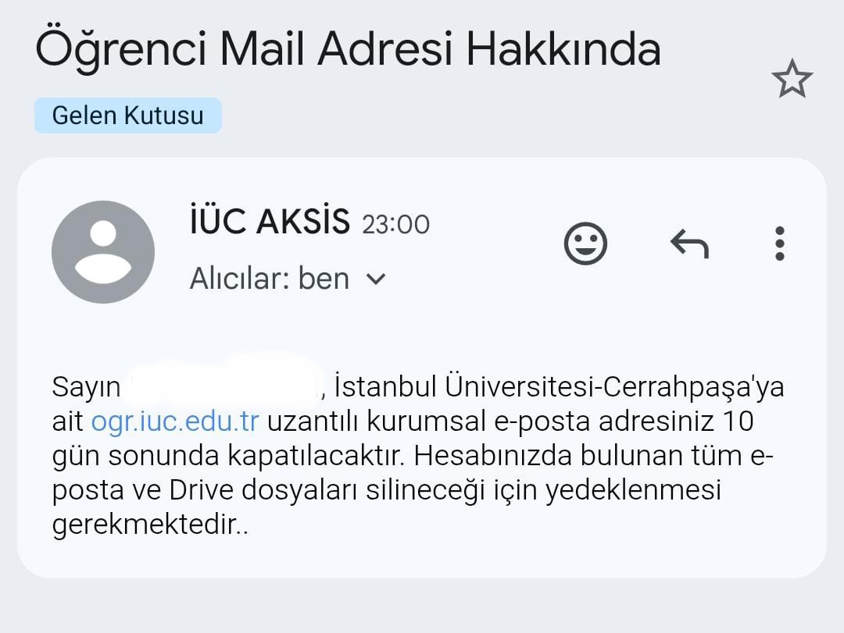Viewport: 844px width, 633px height.
Task: Select the 'Gelen Kutusu' inbox label
Action: tap(127, 116)
